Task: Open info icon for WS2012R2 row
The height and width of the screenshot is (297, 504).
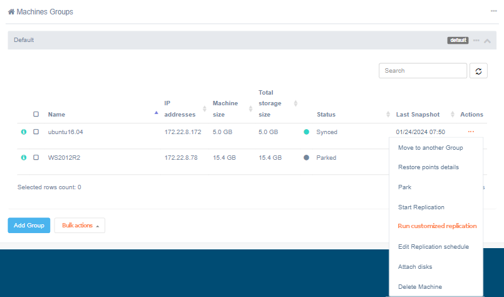Action: (x=24, y=157)
